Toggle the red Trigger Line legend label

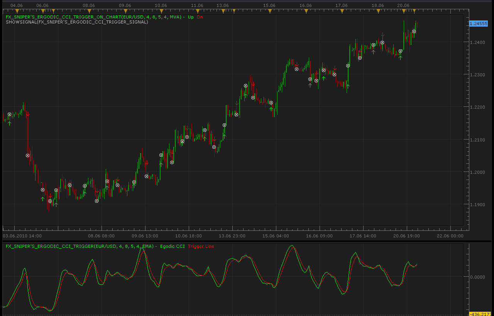tap(201, 246)
